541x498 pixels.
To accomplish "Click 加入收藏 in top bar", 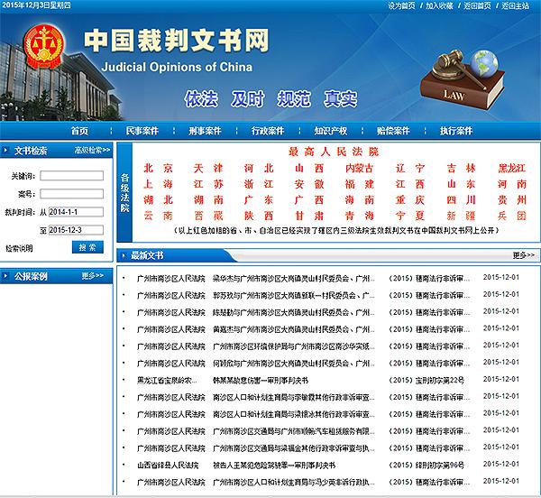I will coord(439,6).
